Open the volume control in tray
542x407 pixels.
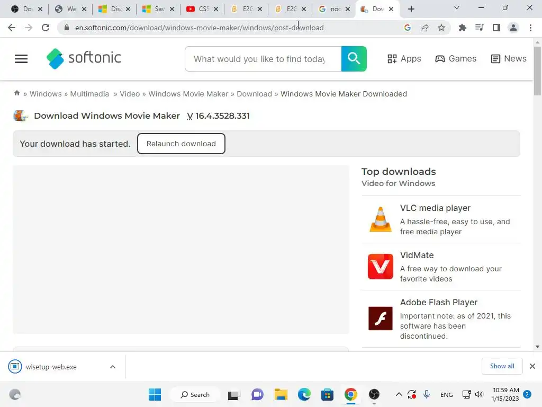[x=479, y=394]
